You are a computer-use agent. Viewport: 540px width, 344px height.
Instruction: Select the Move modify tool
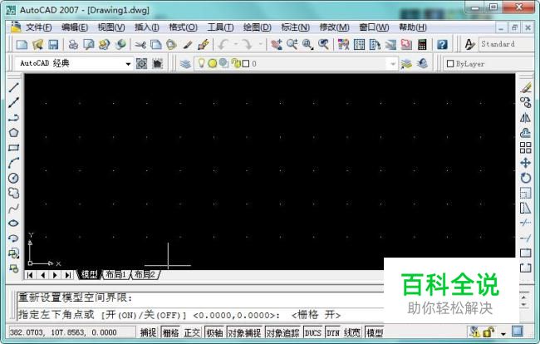(526, 163)
